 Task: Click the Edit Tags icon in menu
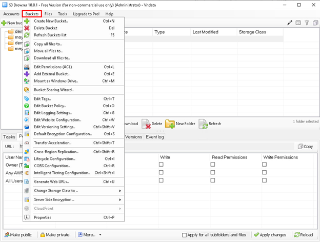(x=27, y=99)
